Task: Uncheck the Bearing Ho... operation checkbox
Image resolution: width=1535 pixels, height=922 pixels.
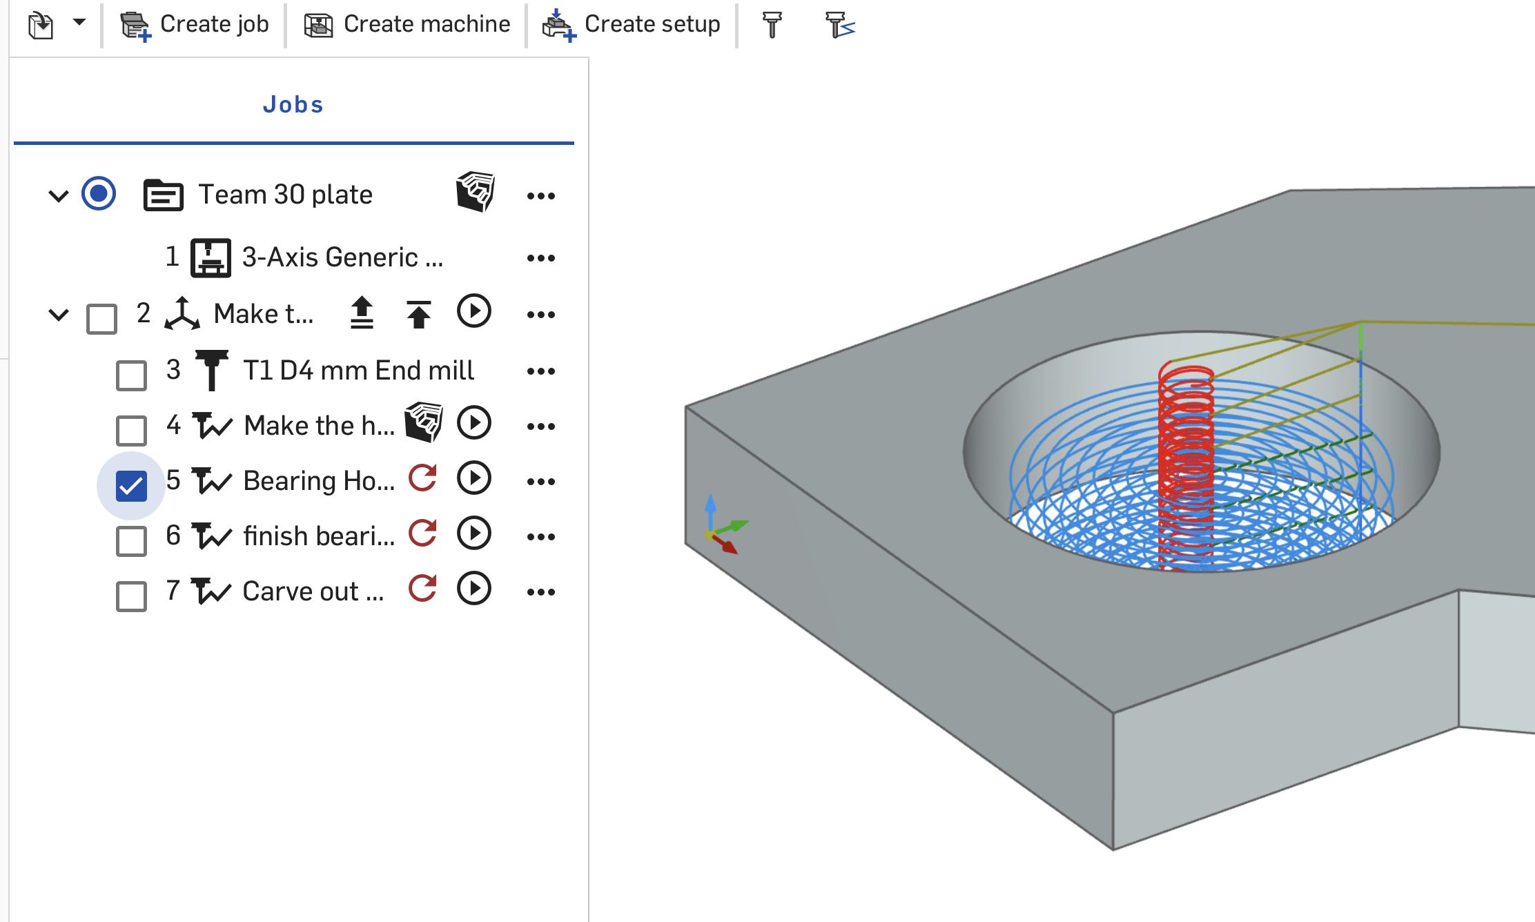Action: (x=131, y=486)
